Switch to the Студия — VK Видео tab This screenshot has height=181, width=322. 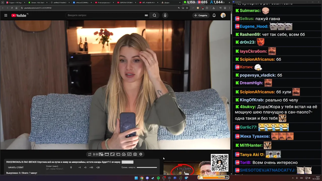tap(15, 3)
